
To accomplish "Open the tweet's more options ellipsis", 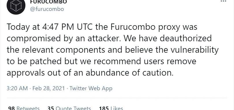I will pos(223,1).
